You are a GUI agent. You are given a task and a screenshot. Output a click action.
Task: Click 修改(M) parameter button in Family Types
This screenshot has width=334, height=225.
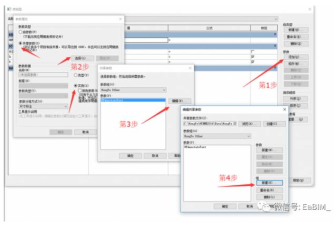pyautogui.click(x=296, y=63)
